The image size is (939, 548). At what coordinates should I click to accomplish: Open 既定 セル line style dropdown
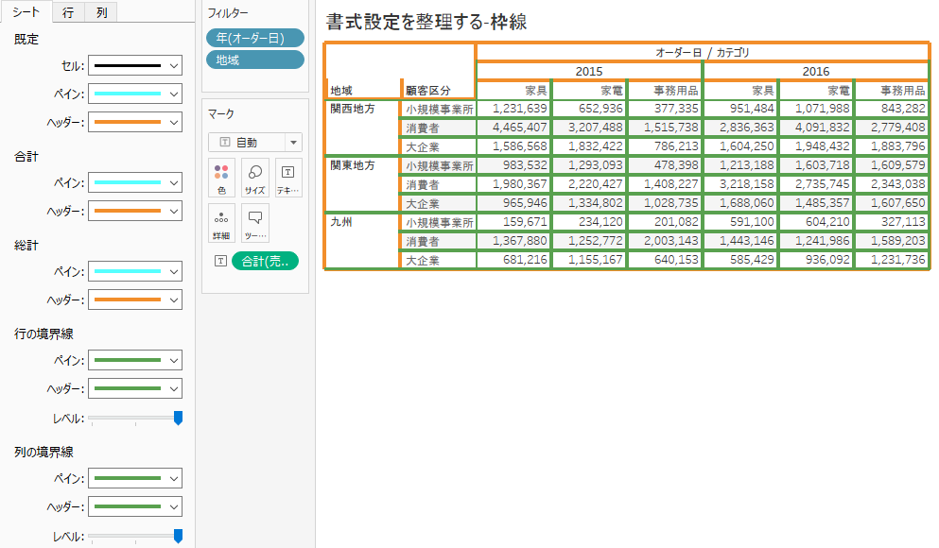135,66
